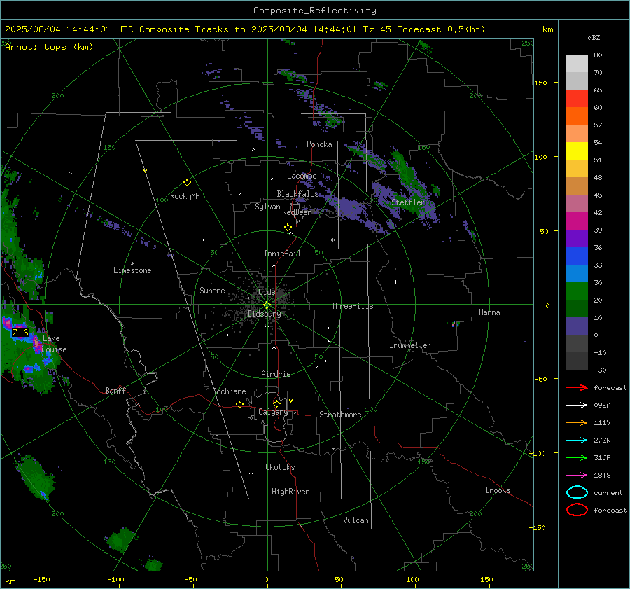This screenshot has width=630, height=589.
Task: Click the green 31JP arrow in legend
Action: click(x=577, y=457)
